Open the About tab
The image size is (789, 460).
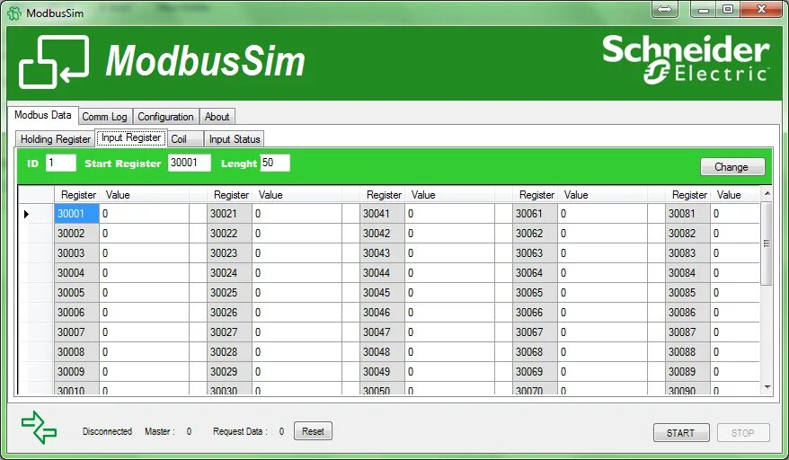[217, 117]
